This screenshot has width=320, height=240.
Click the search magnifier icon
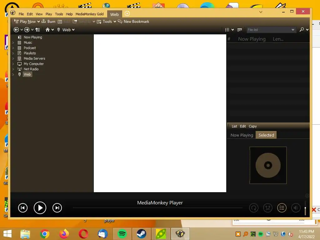point(302,30)
